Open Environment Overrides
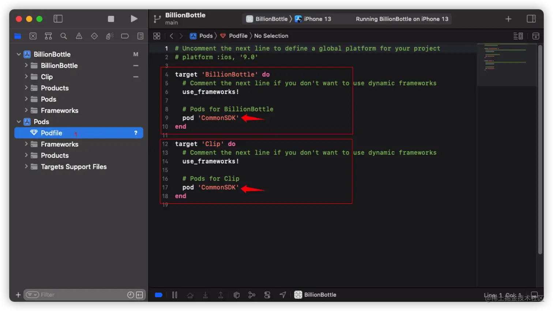This screenshot has height=311, width=553. (267, 295)
